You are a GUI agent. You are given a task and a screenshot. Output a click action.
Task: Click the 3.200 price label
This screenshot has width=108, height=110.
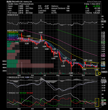(65, 58)
